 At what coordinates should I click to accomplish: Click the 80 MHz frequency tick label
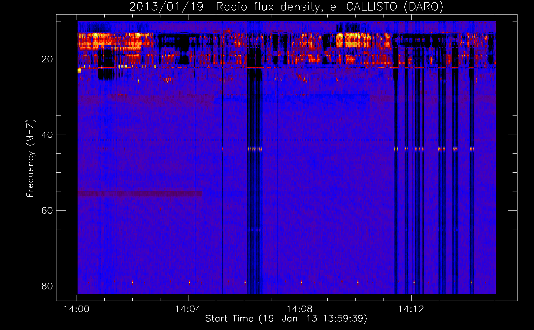click(47, 286)
